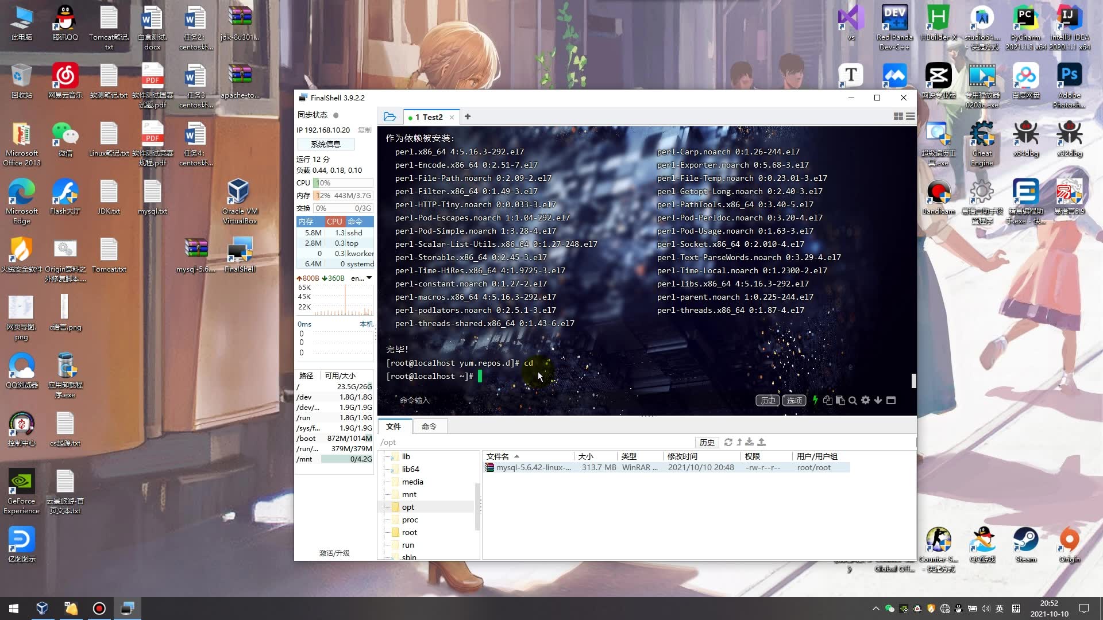Sort files by 大小 size column

[x=595, y=456]
